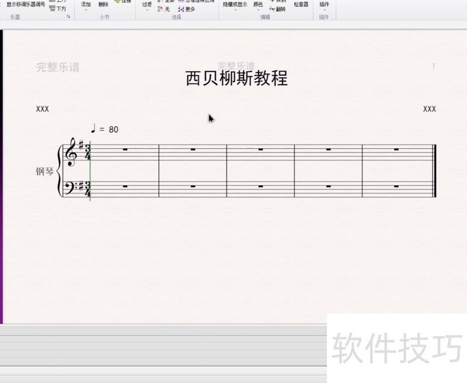Open the 乐器 group dialog launcher
Image resolution: width=467 pixels, height=383 pixels.
68,17
